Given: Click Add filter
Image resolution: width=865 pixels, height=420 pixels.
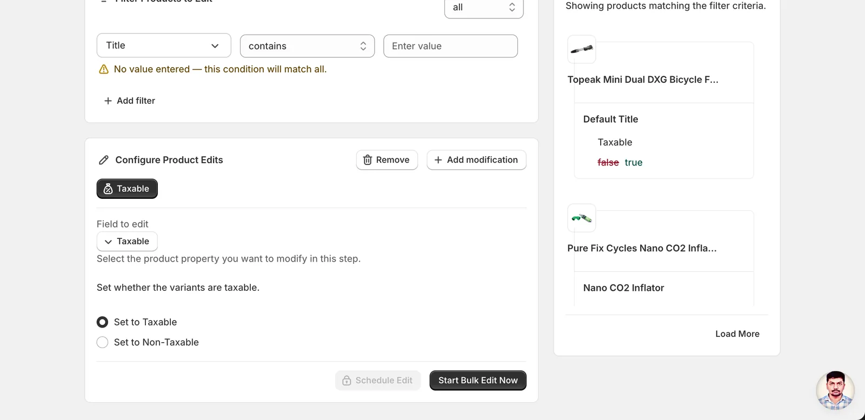Looking at the screenshot, I should pyautogui.click(x=129, y=101).
